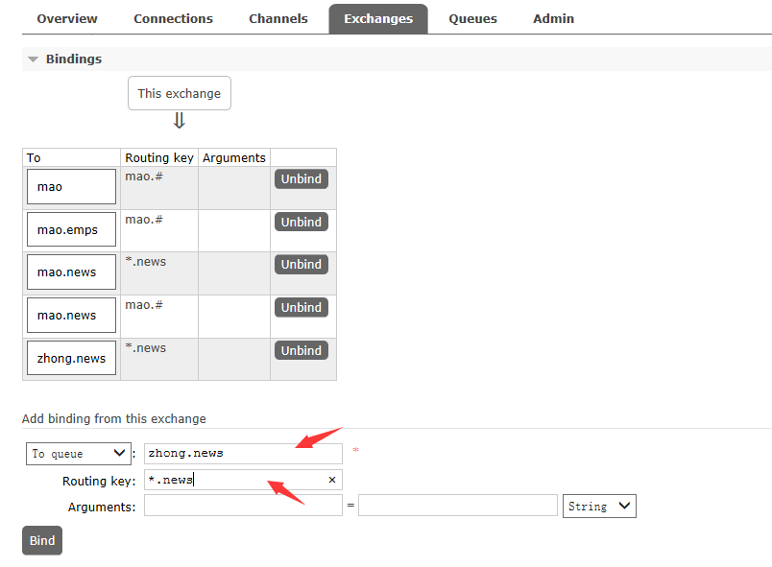Focus the queue name input field
The width and height of the screenshot is (772, 567).
[x=243, y=454]
